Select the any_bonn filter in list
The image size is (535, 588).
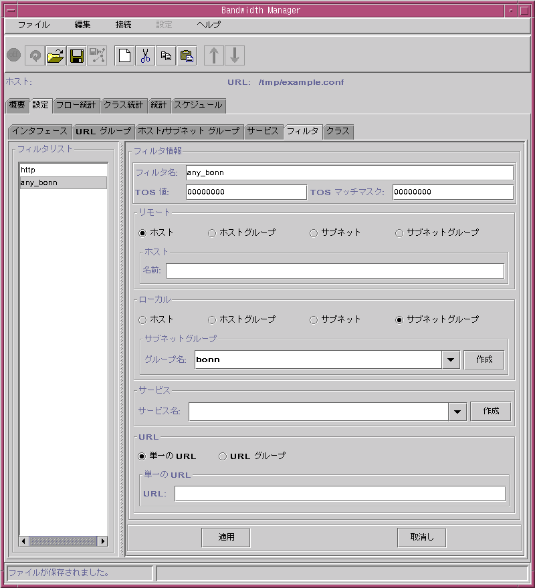coord(63,182)
